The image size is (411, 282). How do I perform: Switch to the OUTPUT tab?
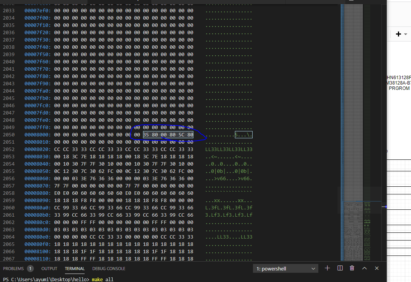click(x=49, y=269)
